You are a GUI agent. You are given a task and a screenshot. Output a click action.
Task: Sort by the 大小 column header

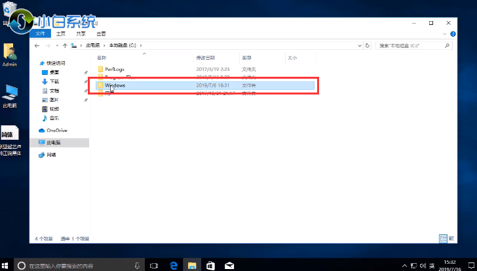(x=292, y=58)
